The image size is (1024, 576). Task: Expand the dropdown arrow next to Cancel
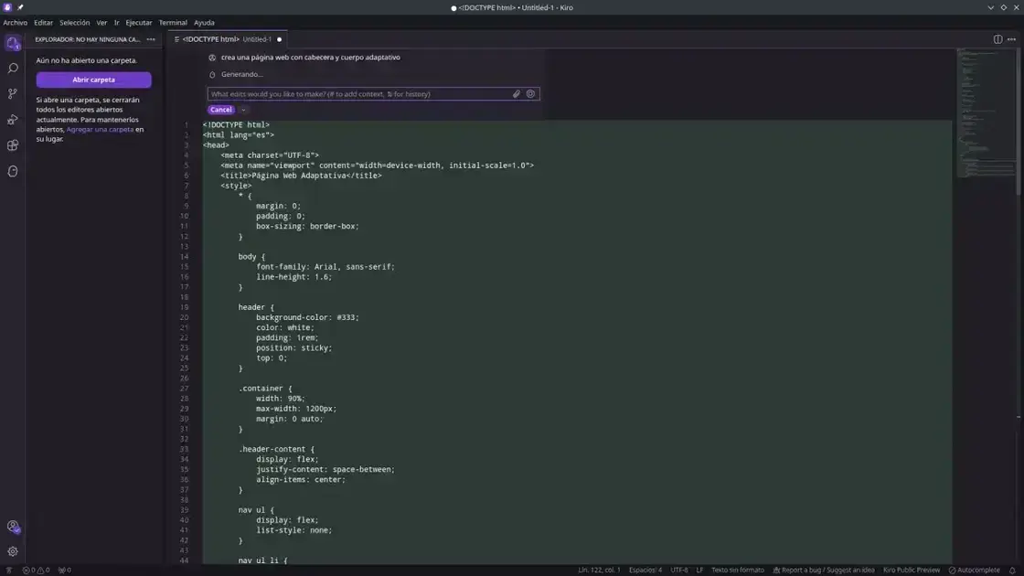pos(243,110)
